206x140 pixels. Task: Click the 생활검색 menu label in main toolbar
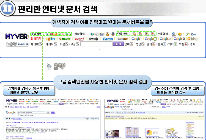pyautogui.click(x=79, y=34)
